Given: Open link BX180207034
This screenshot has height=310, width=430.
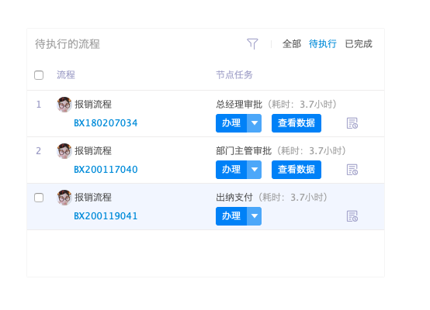Looking at the screenshot, I should coord(106,123).
